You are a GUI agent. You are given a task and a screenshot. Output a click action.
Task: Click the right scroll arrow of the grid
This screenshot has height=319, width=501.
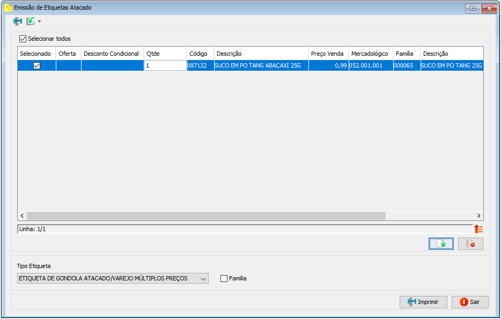pos(478,216)
